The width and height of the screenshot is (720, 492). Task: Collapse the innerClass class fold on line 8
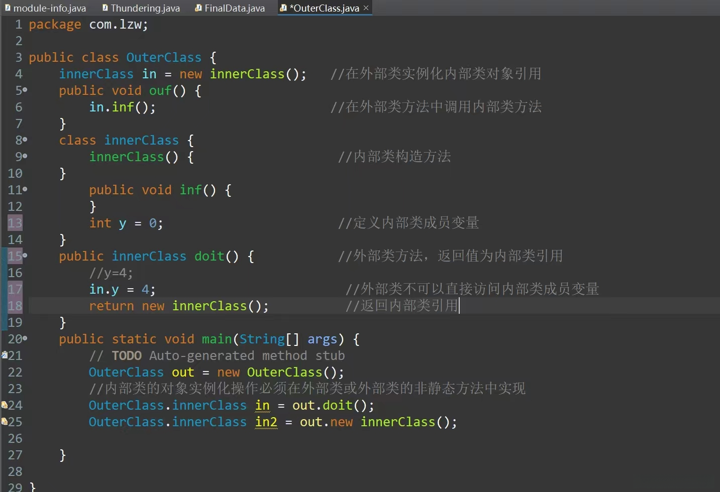coord(25,140)
